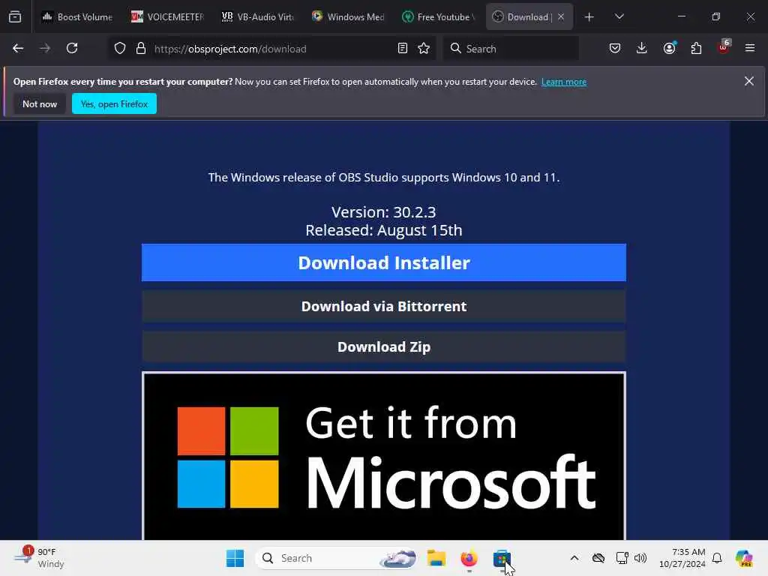Image resolution: width=768 pixels, height=576 pixels.
Task: Open the network display tray icon
Action: tap(622, 558)
